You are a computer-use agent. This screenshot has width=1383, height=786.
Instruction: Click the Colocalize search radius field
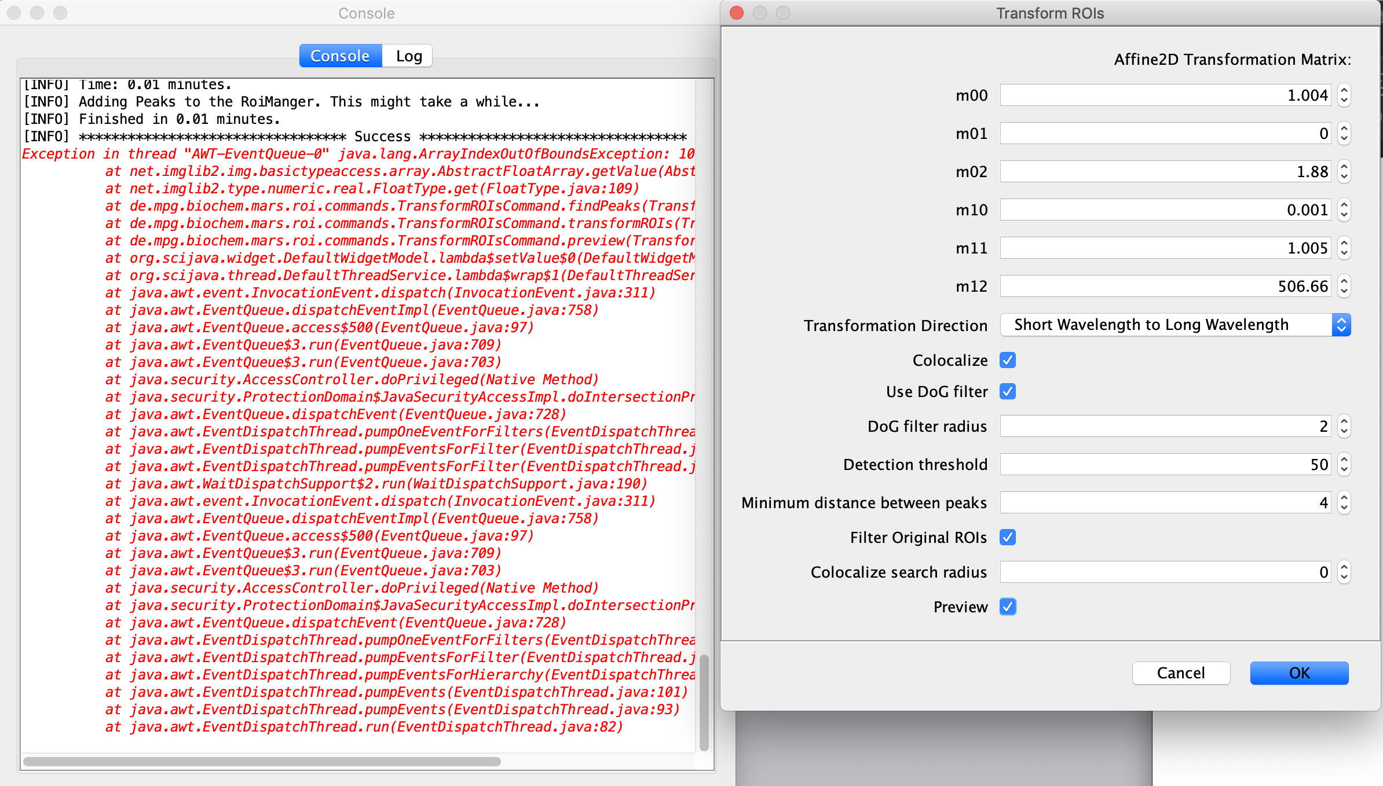tap(1165, 572)
